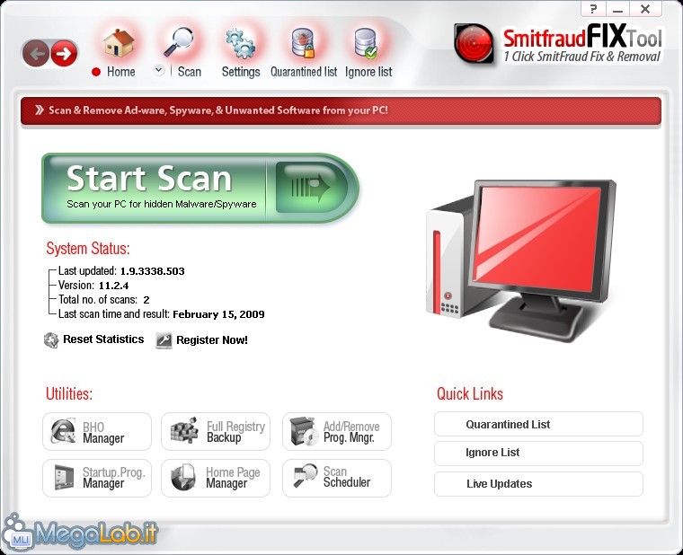The height and width of the screenshot is (555, 683).
Task: Click the Home Page Manager globe icon
Action: pyautogui.click(x=183, y=478)
